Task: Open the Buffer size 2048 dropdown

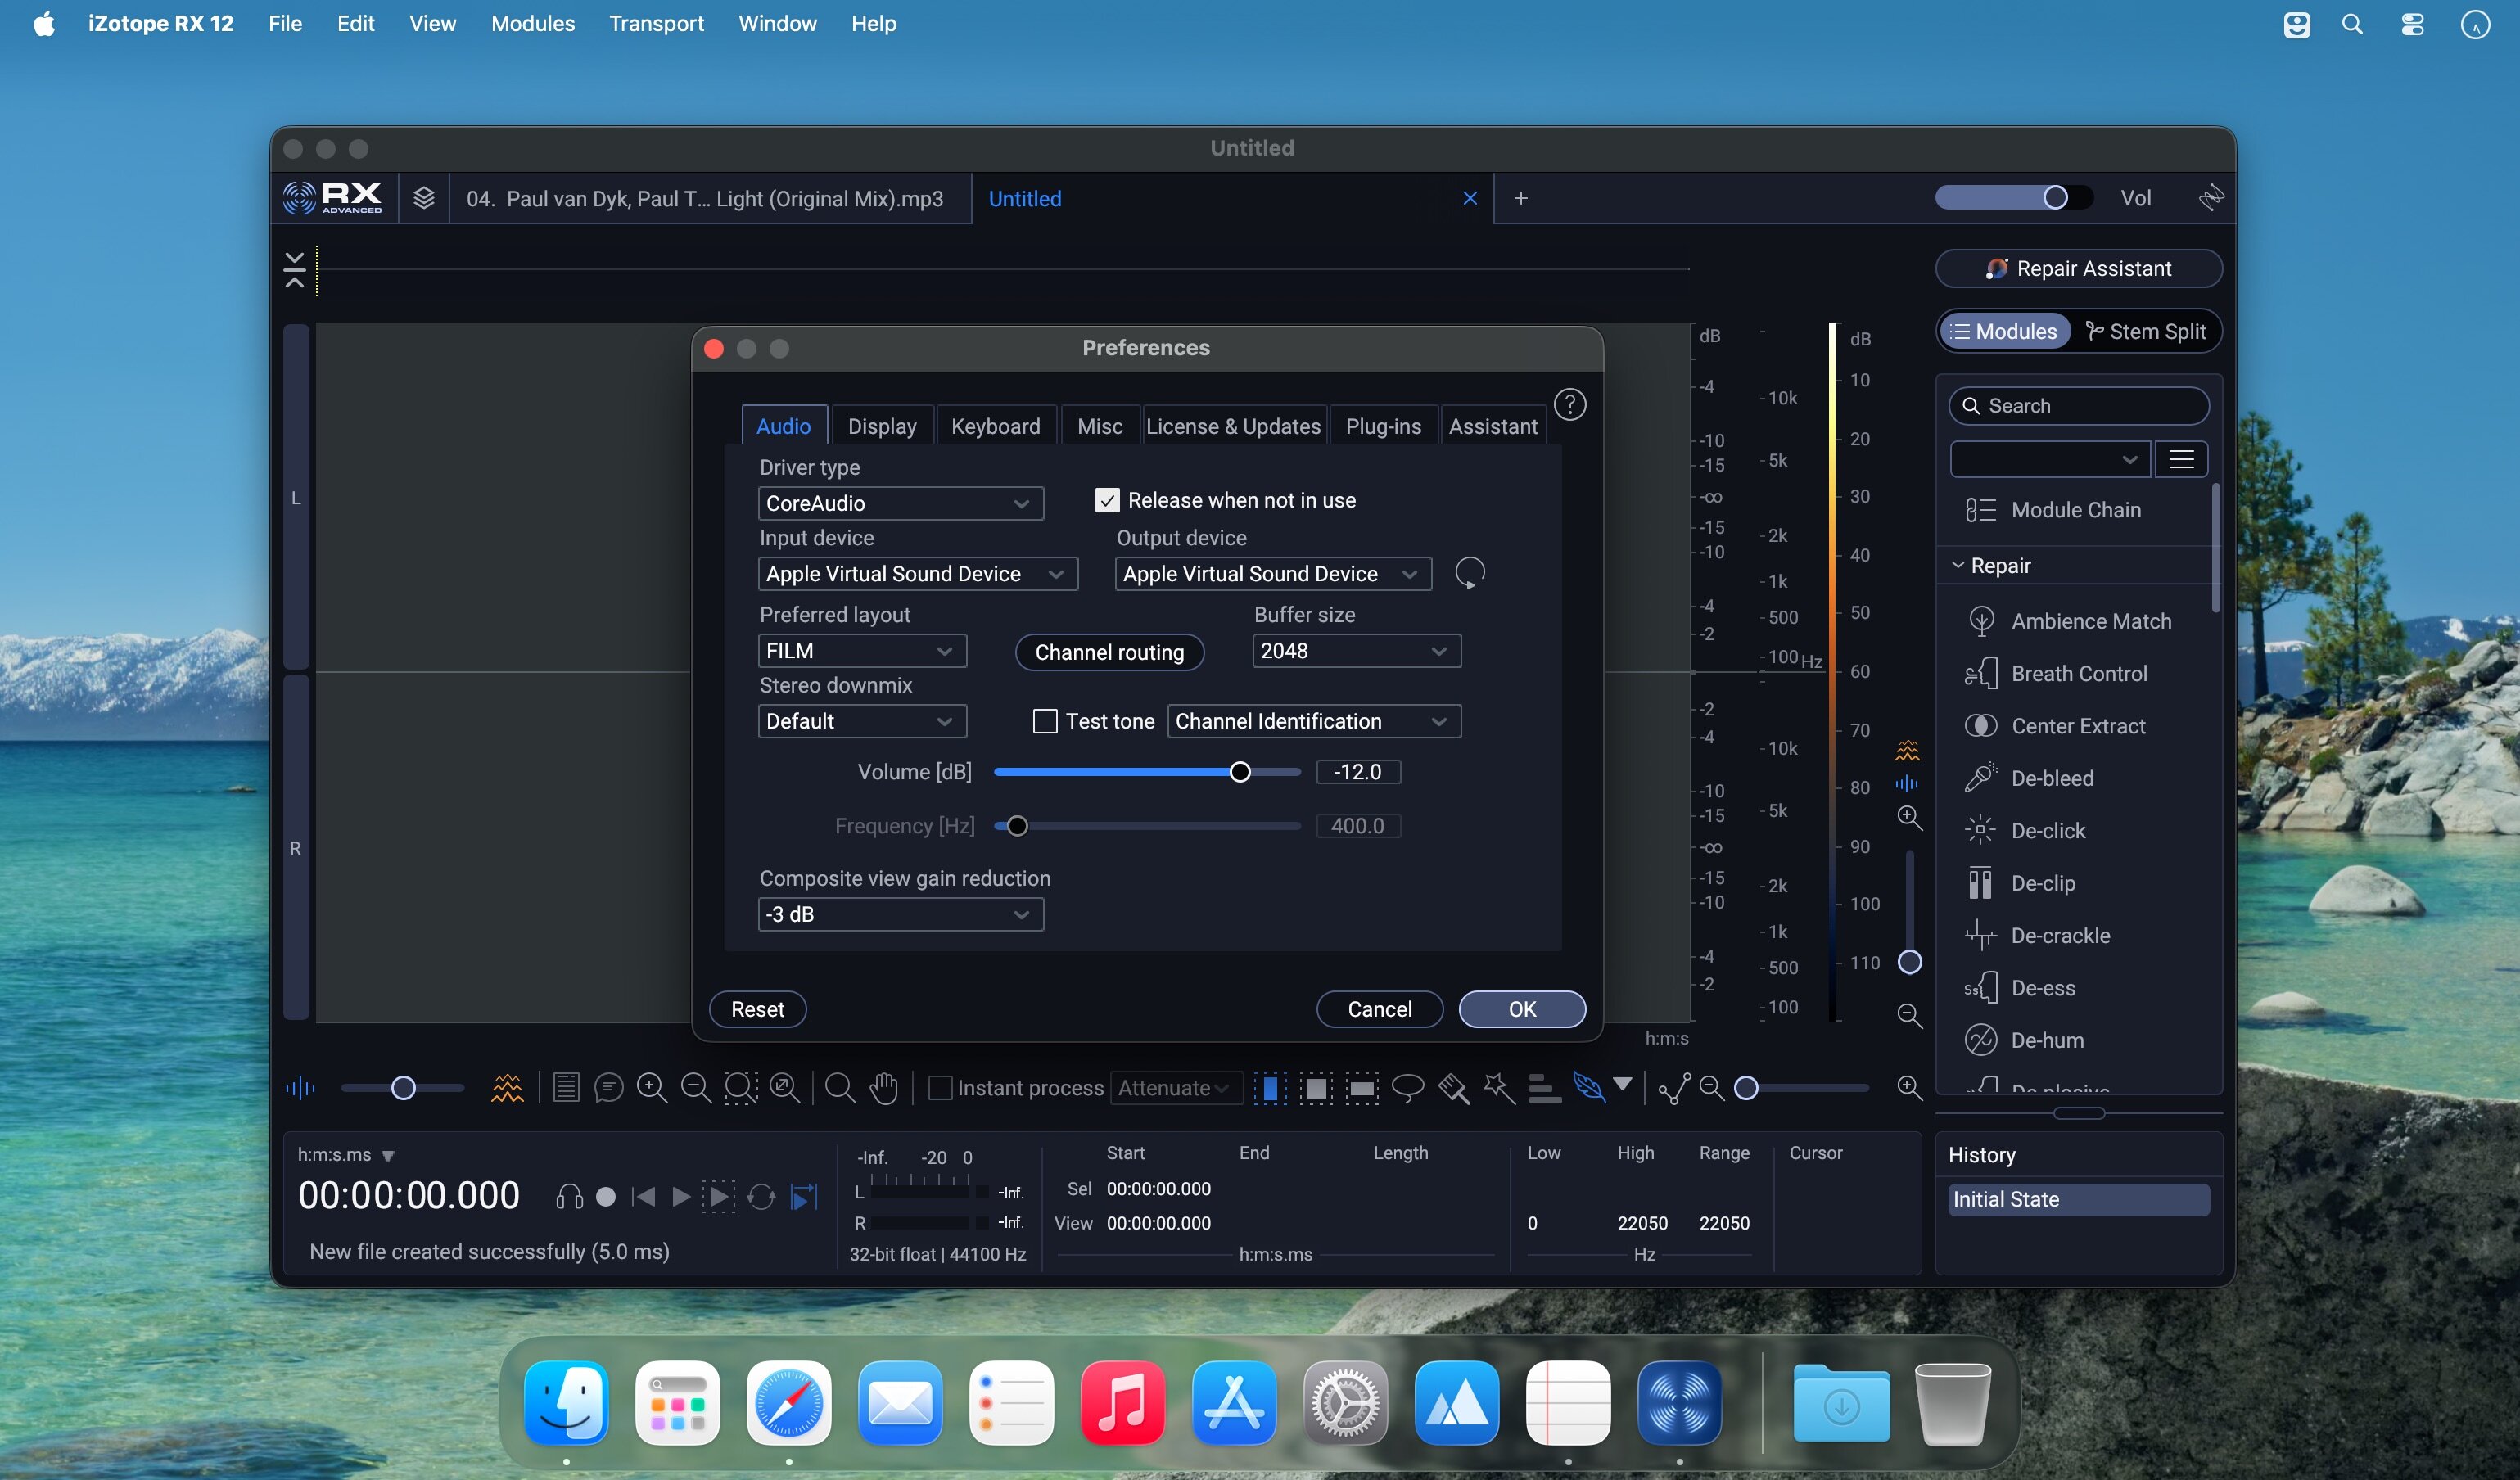Action: (1356, 651)
